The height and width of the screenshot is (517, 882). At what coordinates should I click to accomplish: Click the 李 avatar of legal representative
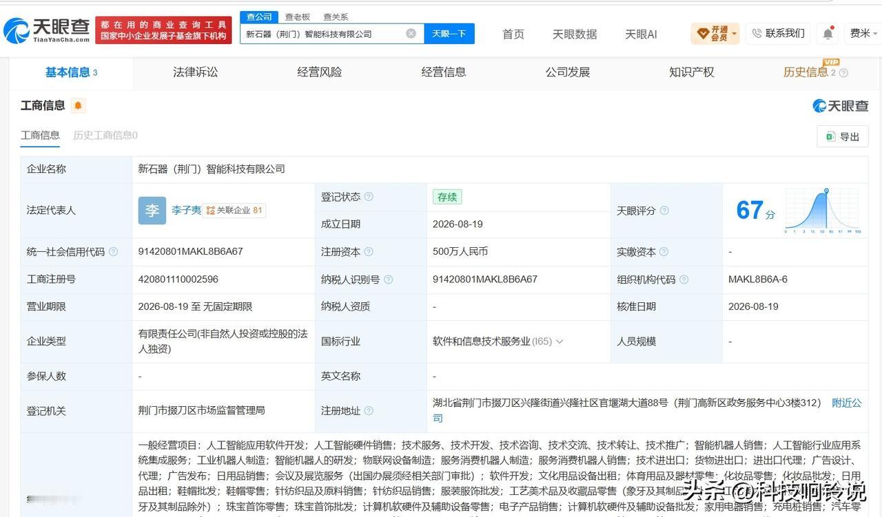[x=152, y=211]
